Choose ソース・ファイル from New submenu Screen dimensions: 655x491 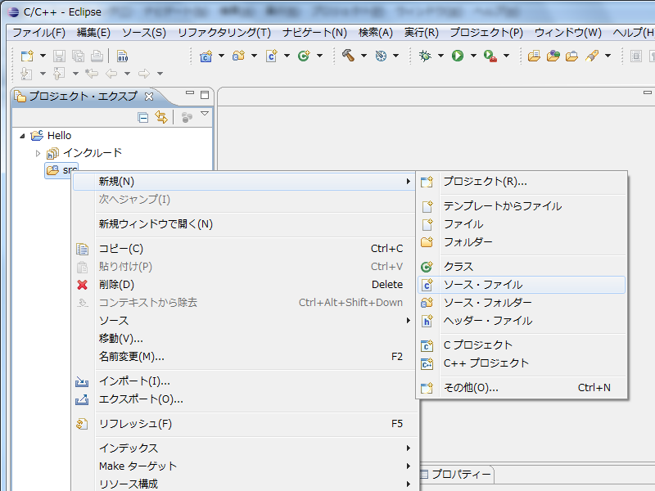(x=482, y=285)
